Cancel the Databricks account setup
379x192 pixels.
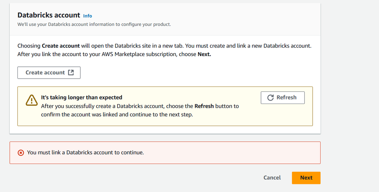272,178
